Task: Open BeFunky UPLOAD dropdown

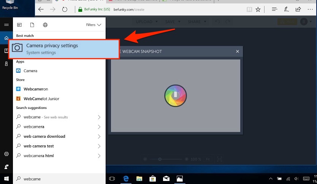Action: click(x=147, y=22)
